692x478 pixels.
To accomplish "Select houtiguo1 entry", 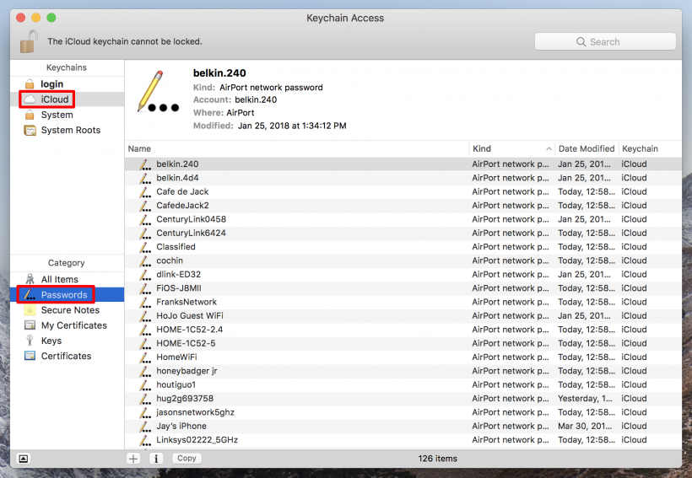I will [x=403, y=384].
